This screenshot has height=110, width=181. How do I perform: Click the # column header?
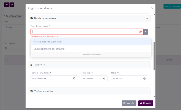(7, 60)
